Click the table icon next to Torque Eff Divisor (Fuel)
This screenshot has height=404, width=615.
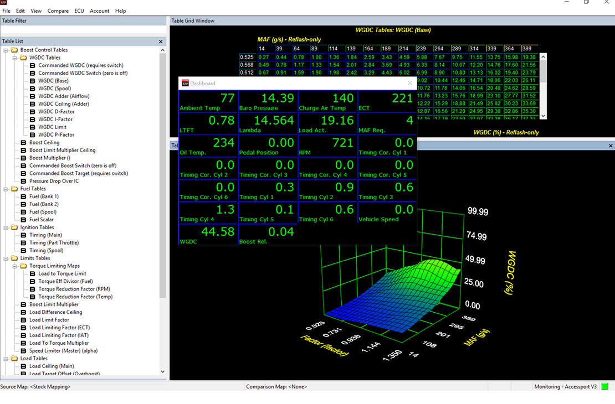[x=33, y=281]
